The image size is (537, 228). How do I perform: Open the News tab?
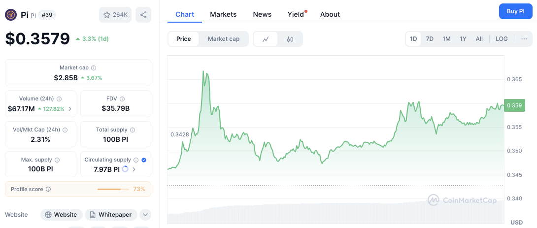(262, 14)
